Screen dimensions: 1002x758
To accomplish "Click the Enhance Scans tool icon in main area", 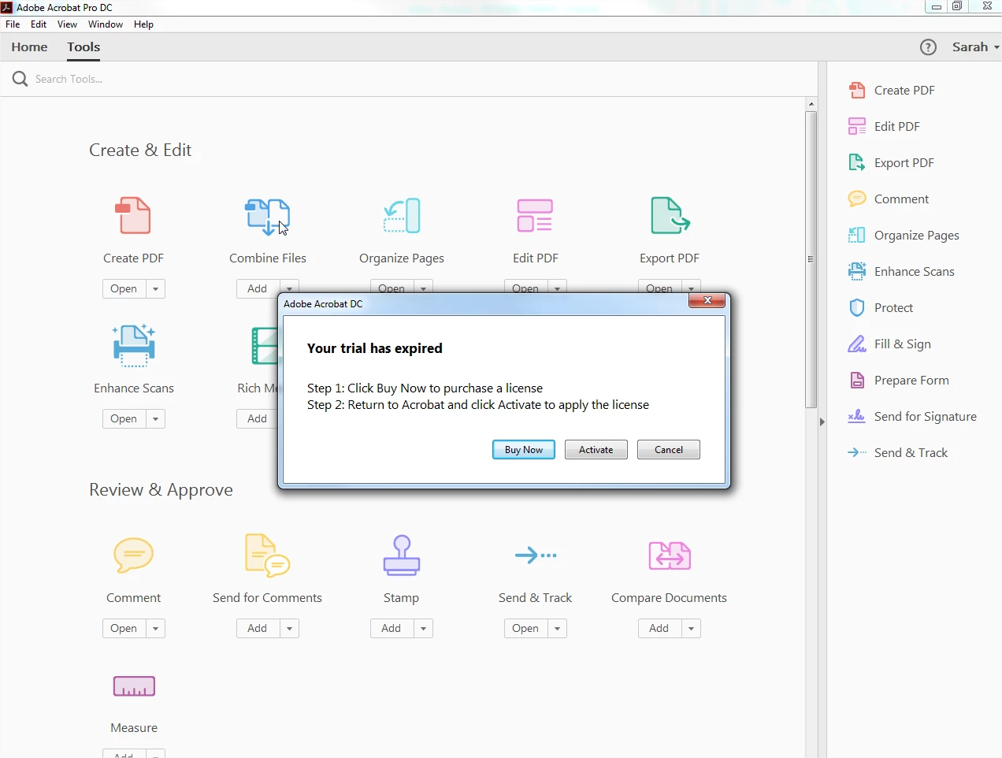I will [134, 345].
